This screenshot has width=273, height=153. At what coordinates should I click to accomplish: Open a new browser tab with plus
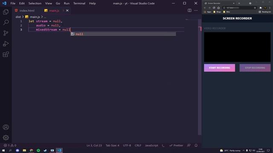click(239, 3)
